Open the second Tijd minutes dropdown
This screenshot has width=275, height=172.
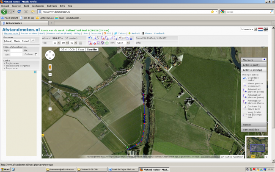pyautogui.click(x=67, y=43)
